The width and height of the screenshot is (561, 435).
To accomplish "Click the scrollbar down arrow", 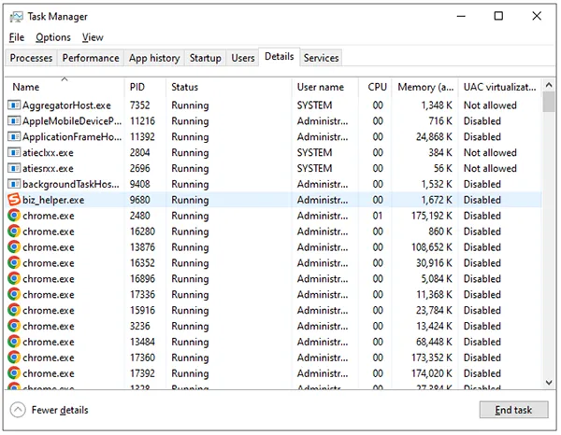I will 549,383.
